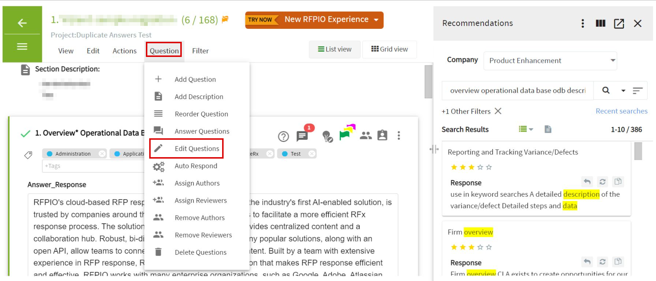Screen dimensions: 656x281
Task: Expand the search options dropdown arrow
Action: tap(623, 91)
